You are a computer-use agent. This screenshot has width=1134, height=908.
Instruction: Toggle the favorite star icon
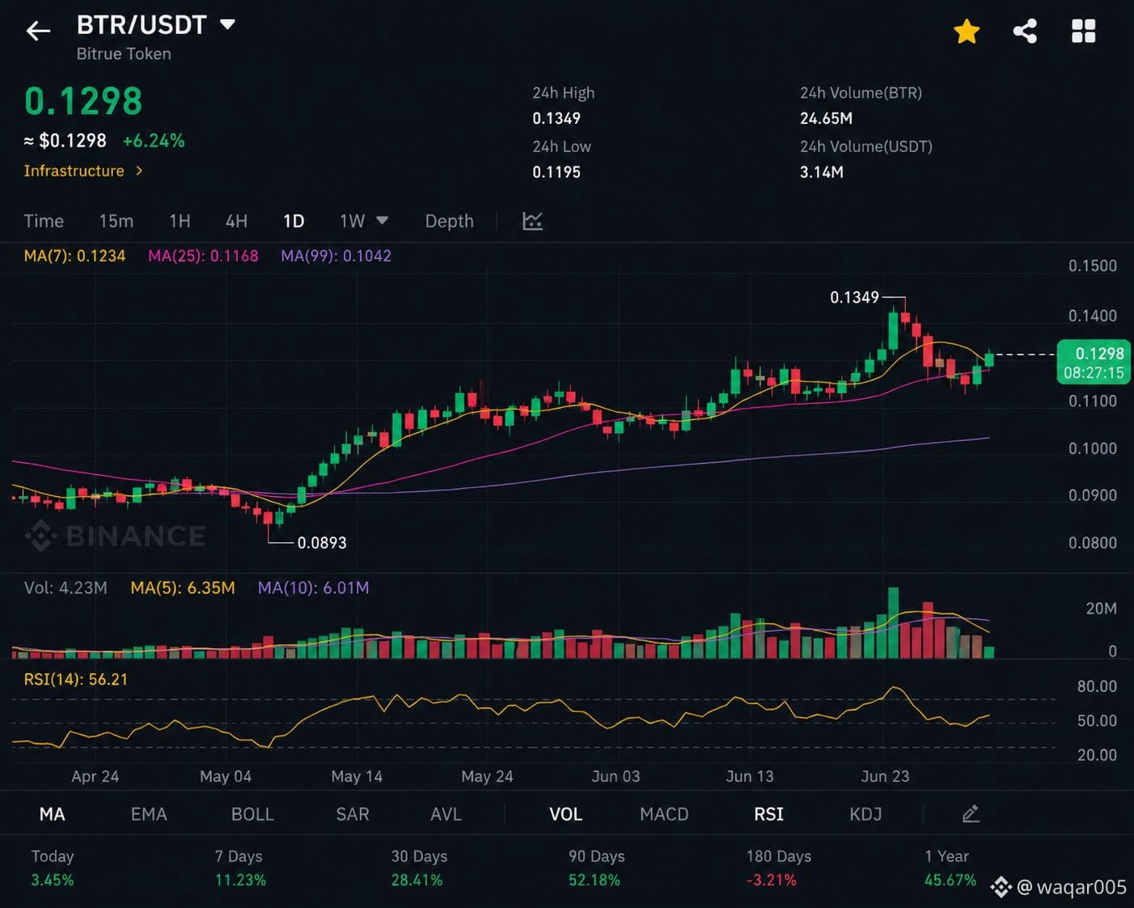[x=967, y=32]
